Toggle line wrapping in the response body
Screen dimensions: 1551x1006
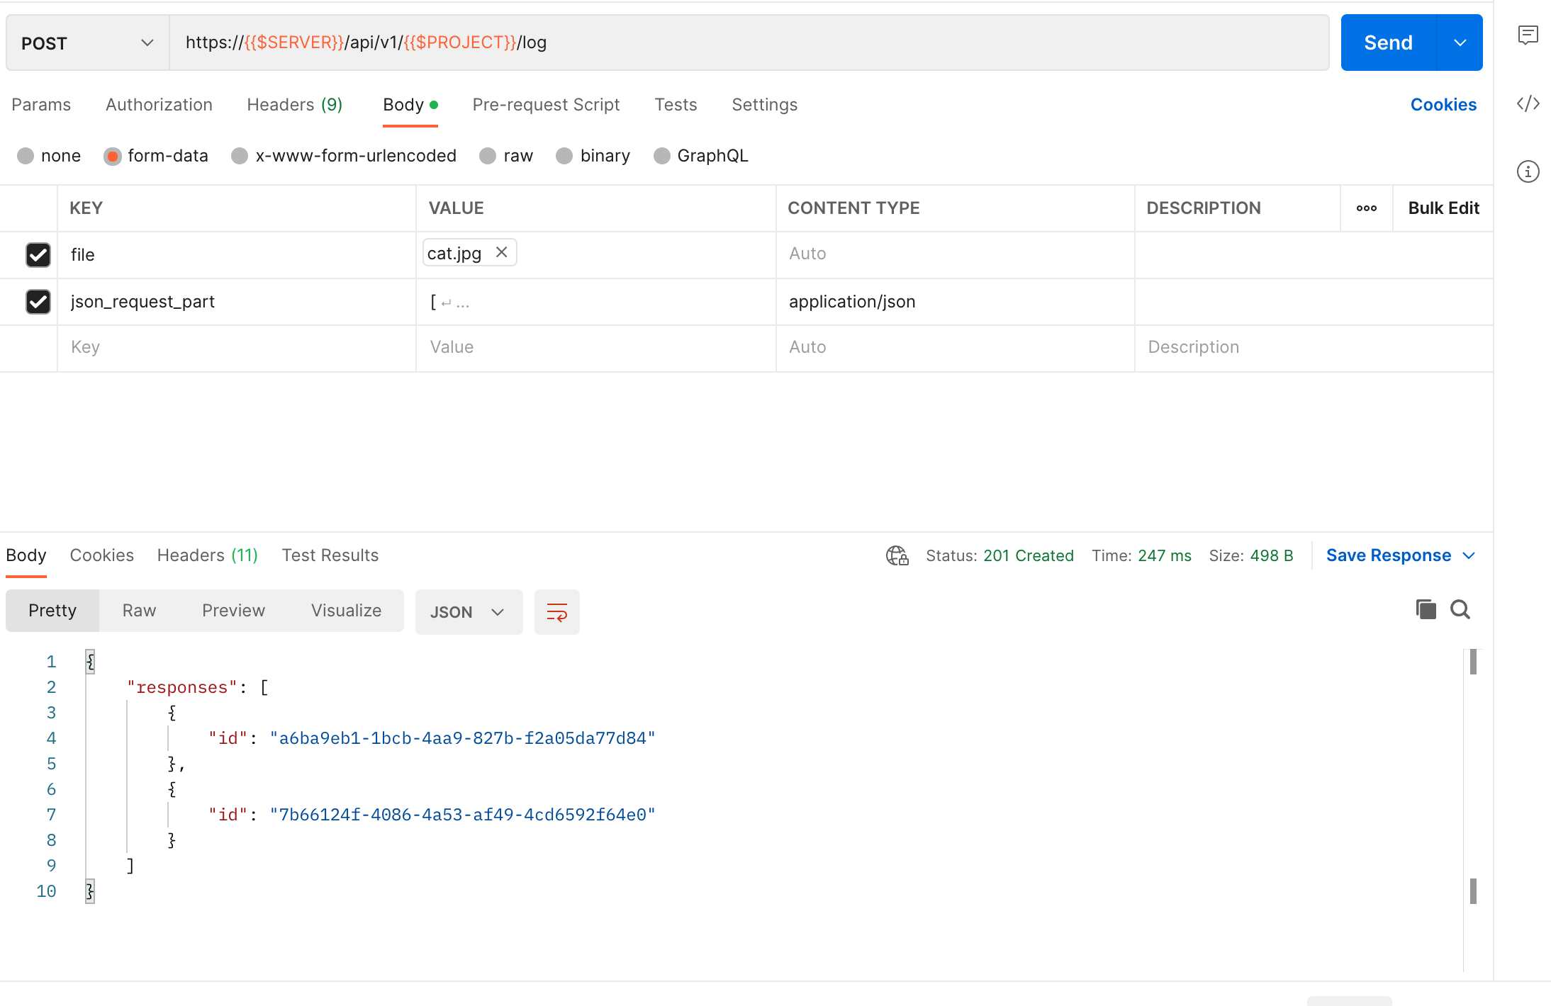pos(557,611)
